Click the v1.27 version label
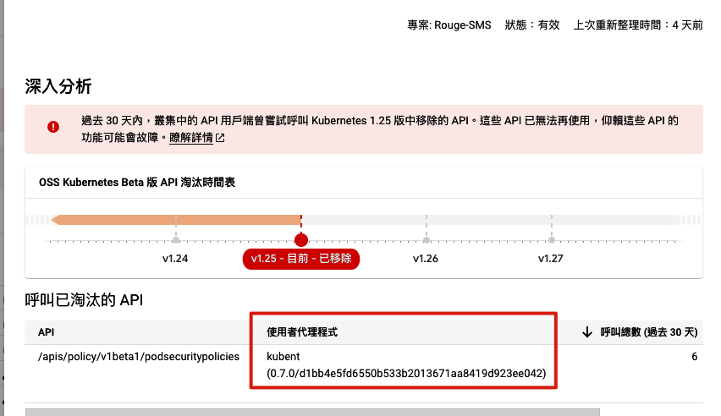The width and height of the screenshot is (721, 416). click(551, 259)
